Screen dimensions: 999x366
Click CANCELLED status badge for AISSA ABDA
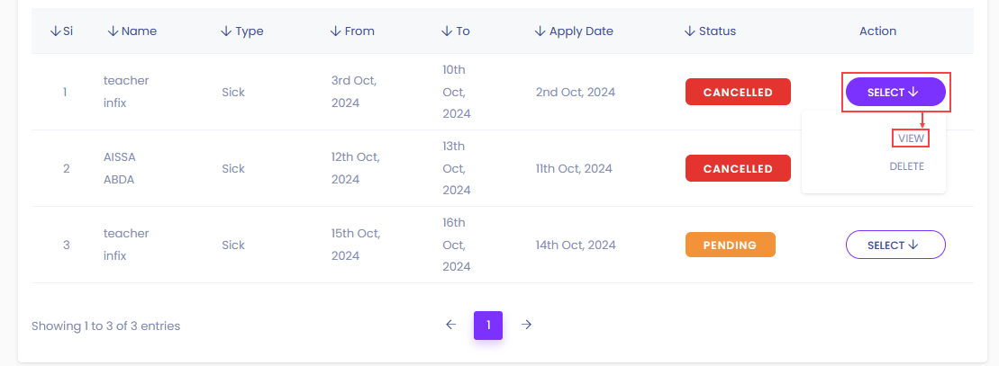pyautogui.click(x=738, y=169)
